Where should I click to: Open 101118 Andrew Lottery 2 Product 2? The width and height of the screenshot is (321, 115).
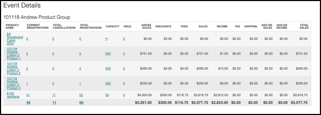click(x=14, y=69)
